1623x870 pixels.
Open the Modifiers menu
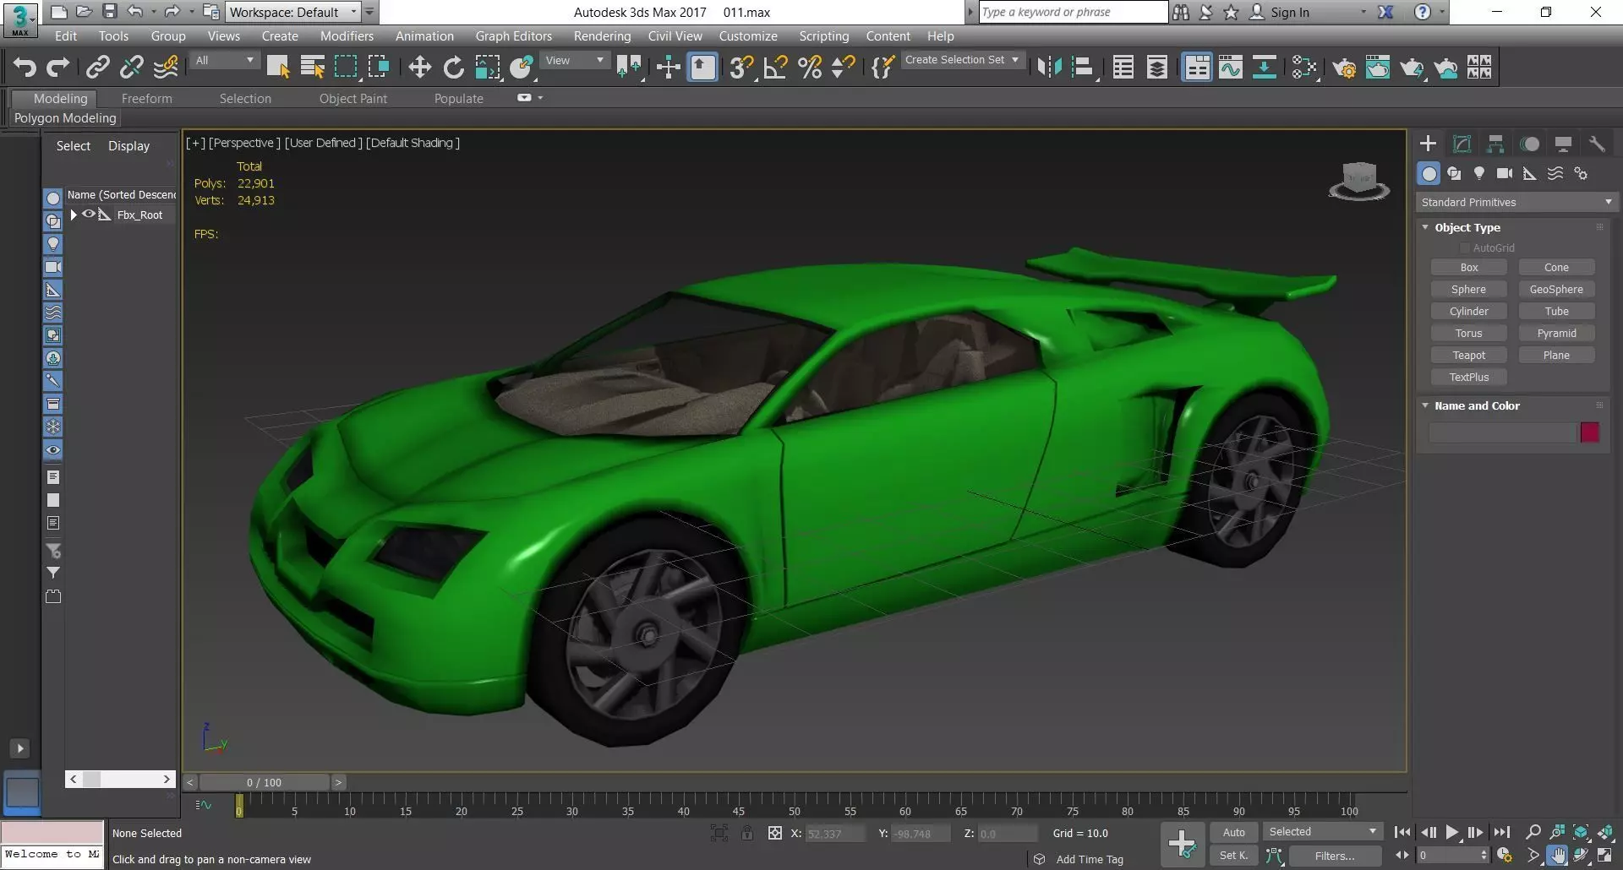347,35
